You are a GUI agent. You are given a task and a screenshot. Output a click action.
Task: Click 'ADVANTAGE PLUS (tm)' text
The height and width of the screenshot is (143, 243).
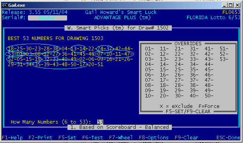(x=122, y=18)
